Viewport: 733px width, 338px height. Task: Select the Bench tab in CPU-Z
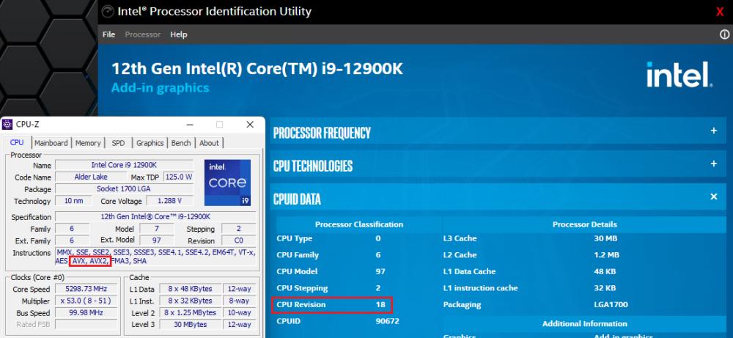[181, 143]
